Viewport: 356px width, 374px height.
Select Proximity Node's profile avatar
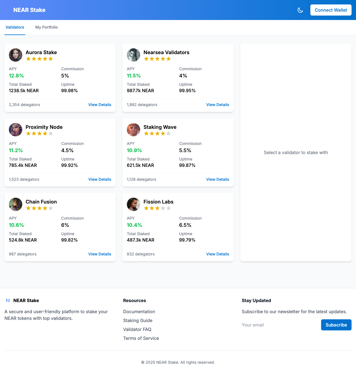point(16,130)
